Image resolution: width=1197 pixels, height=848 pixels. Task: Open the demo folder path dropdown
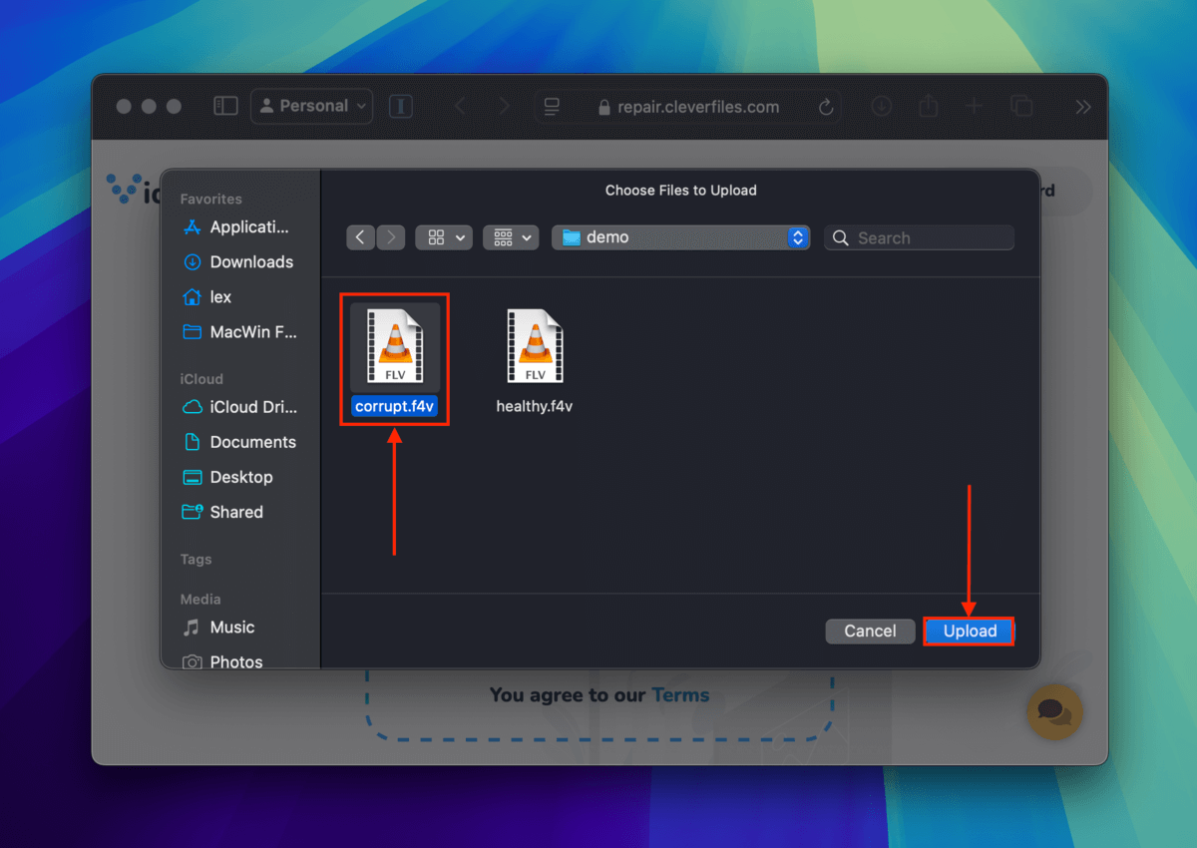tap(681, 237)
